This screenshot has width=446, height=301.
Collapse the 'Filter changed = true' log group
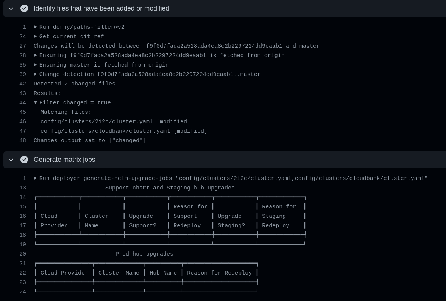coord(36,103)
